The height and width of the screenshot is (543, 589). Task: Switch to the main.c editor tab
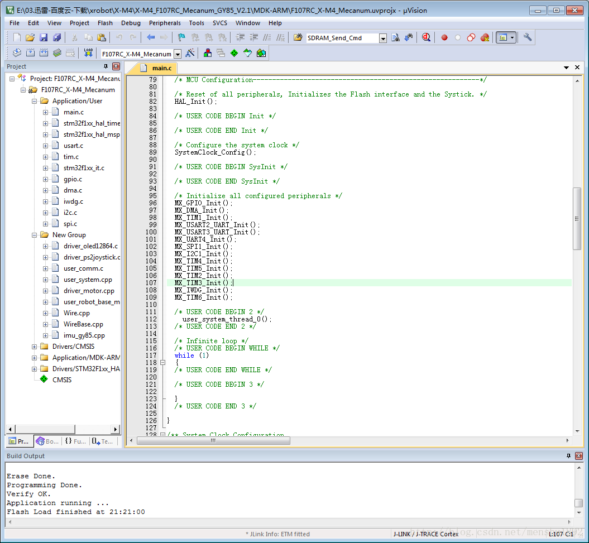[x=157, y=68]
